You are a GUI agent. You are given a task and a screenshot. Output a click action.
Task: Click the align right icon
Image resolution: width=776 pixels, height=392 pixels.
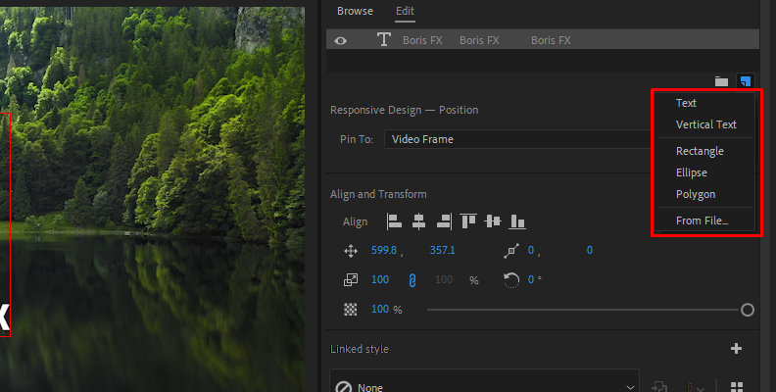(x=444, y=221)
